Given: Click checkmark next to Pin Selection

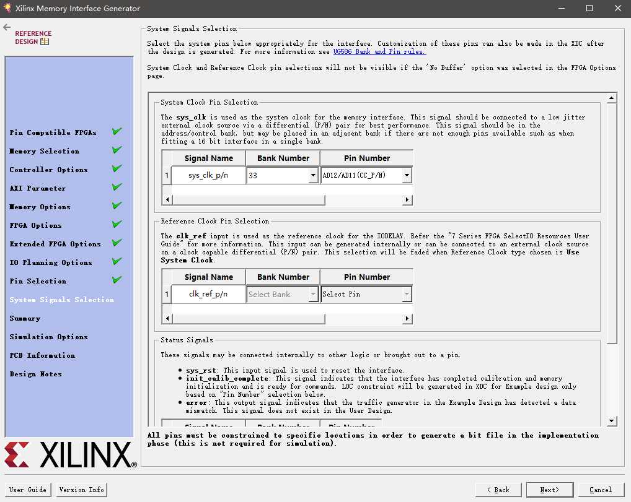Looking at the screenshot, I should (x=117, y=279).
